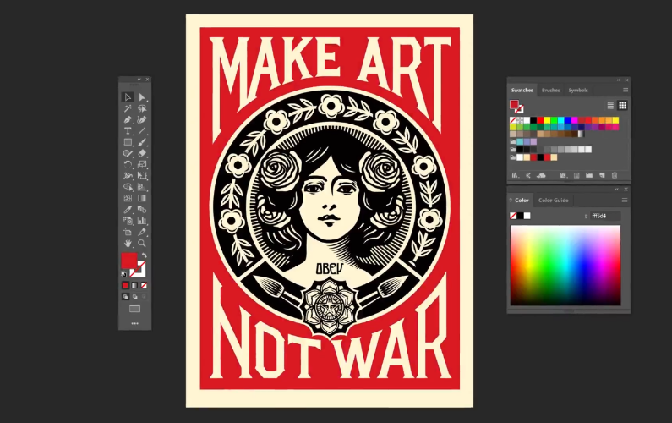Select the Paintbrush tool
Screen dimensions: 672x423
(x=142, y=142)
